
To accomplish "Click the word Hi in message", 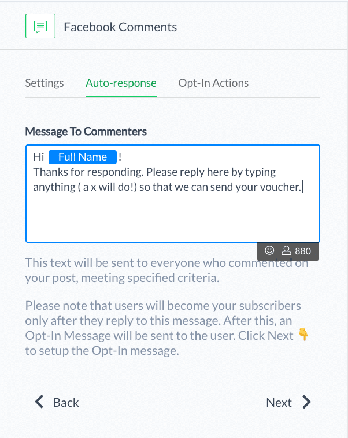I will 39,157.
